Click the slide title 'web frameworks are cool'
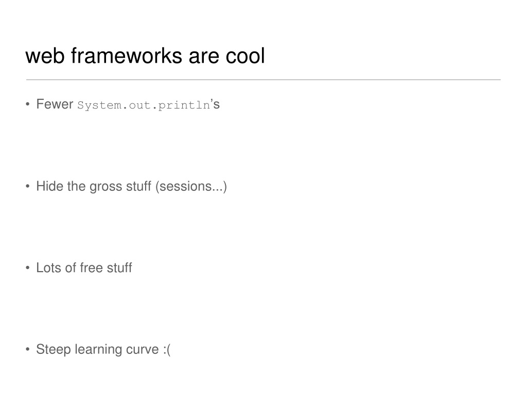 click(145, 56)
